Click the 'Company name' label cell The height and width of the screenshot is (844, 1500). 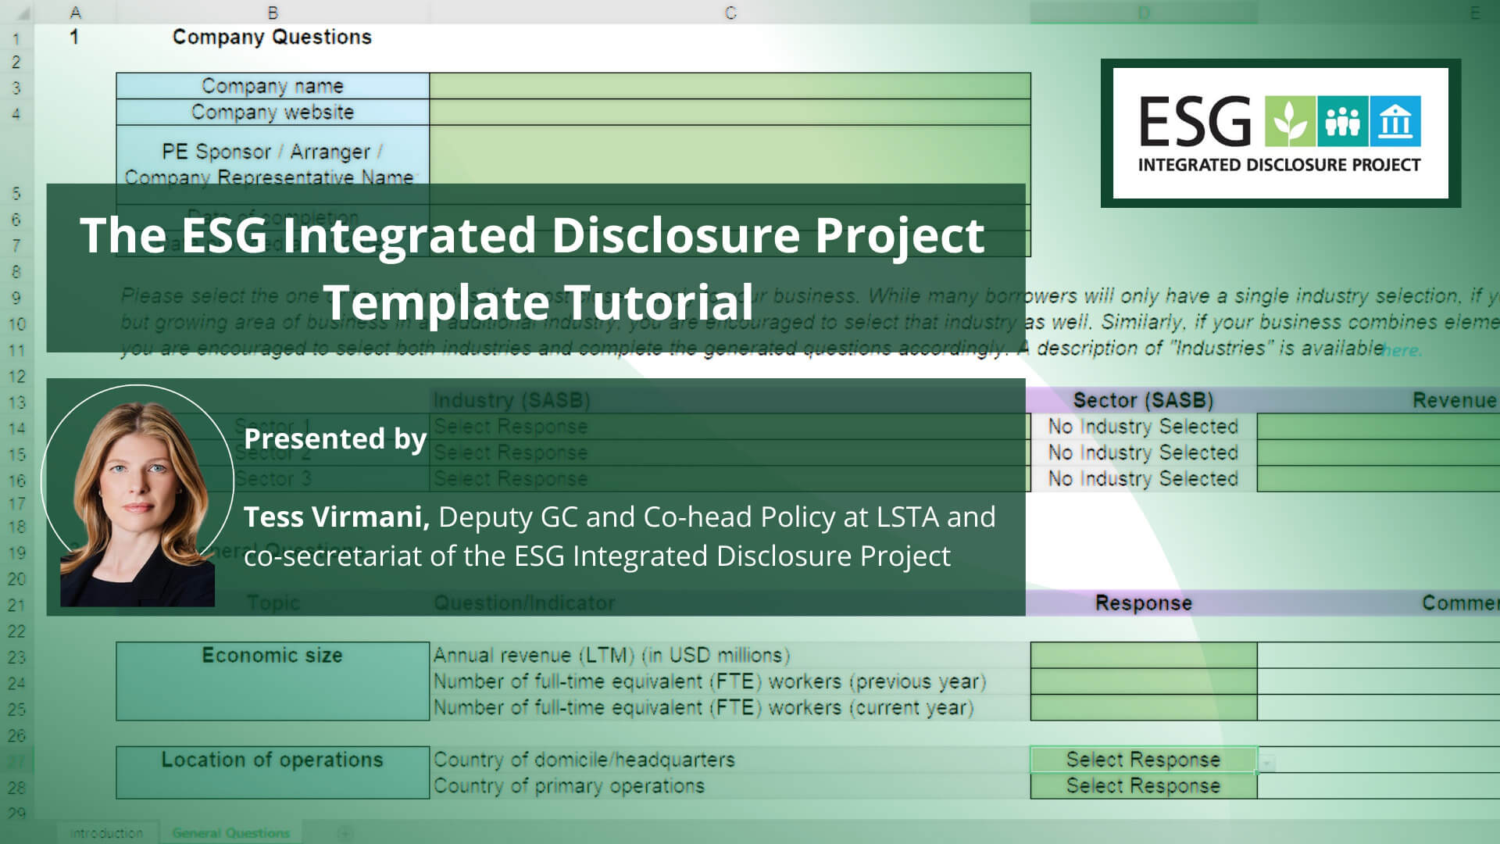tap(273, 86)
